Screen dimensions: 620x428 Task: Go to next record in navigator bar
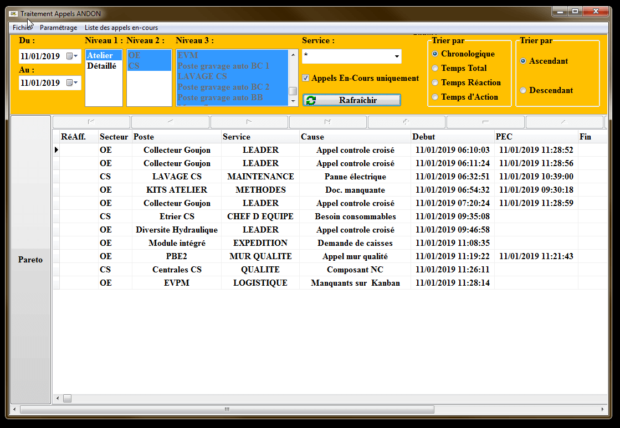249,122
